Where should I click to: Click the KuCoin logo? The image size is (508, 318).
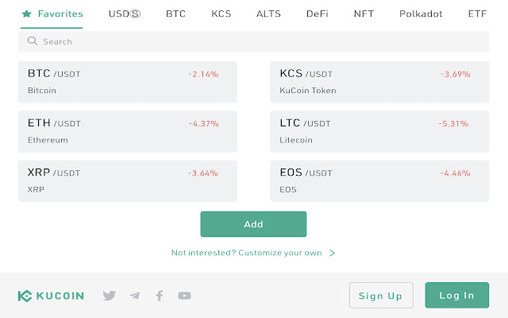(51, 296)
